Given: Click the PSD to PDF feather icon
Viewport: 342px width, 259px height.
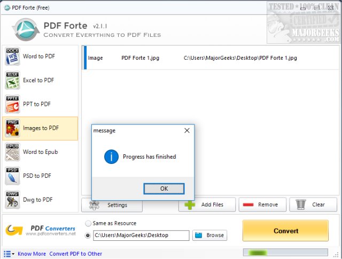Looking at the screenshot, I should click(x=12, y=176).
